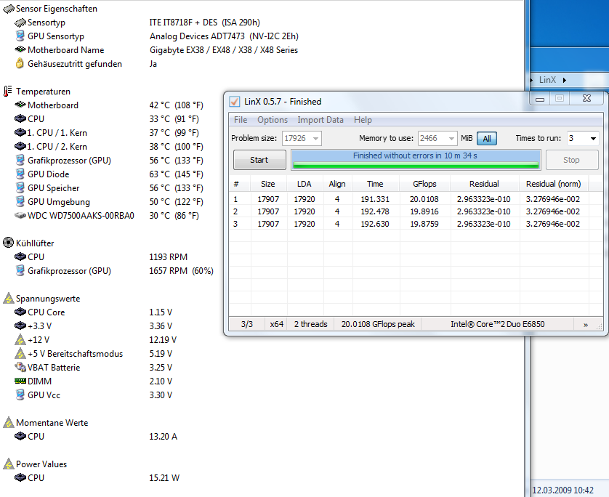Sort results by Time column header
The image size is (609, 497).
click(375, 184)
